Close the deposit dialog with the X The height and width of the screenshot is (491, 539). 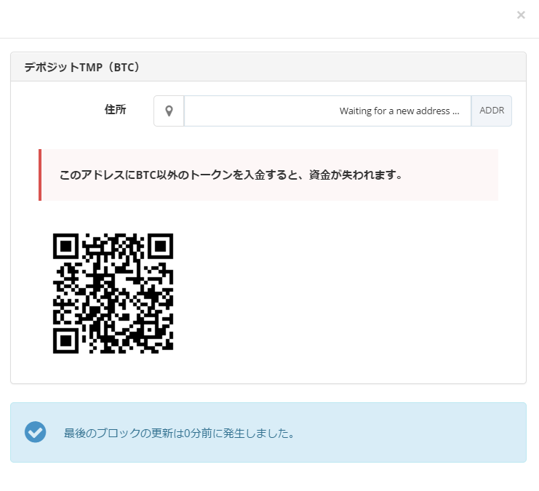point(521,15)
